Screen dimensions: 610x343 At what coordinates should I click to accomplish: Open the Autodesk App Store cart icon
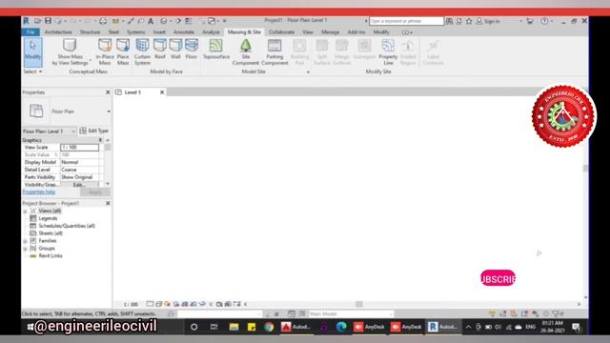[x=530, y=21]
